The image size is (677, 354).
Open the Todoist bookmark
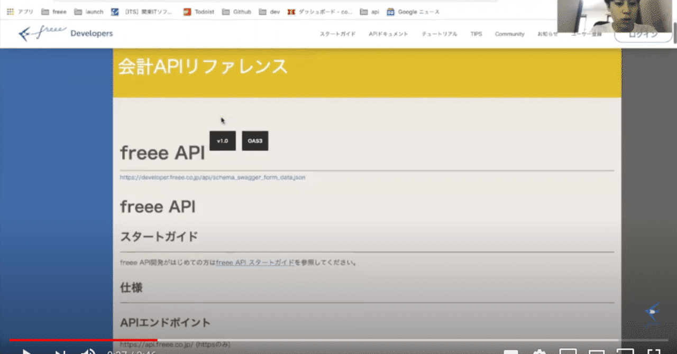click(198, 12)
